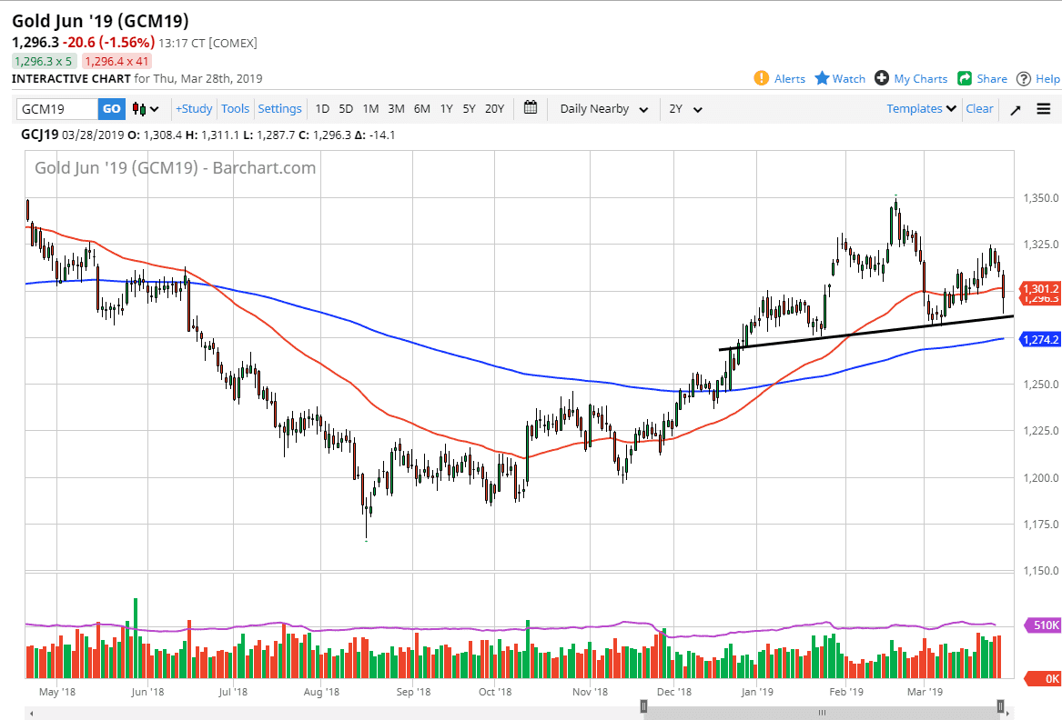The image size is (1062, 720).
Task: Open the Templates dropdown
Action: click(921, 108)
